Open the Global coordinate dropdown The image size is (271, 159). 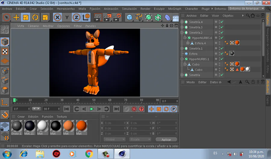pyautogui.click(x=114, y=139)
